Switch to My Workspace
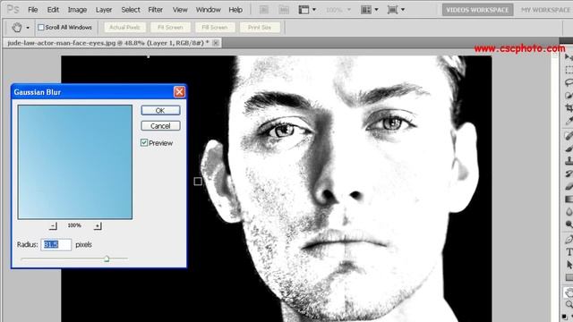Viewport: 573px width, 322px height. (545, 10)
